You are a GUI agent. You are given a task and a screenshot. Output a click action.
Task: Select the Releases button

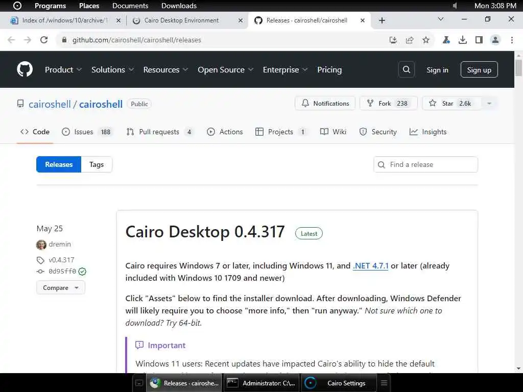click(x=59, y=164)
